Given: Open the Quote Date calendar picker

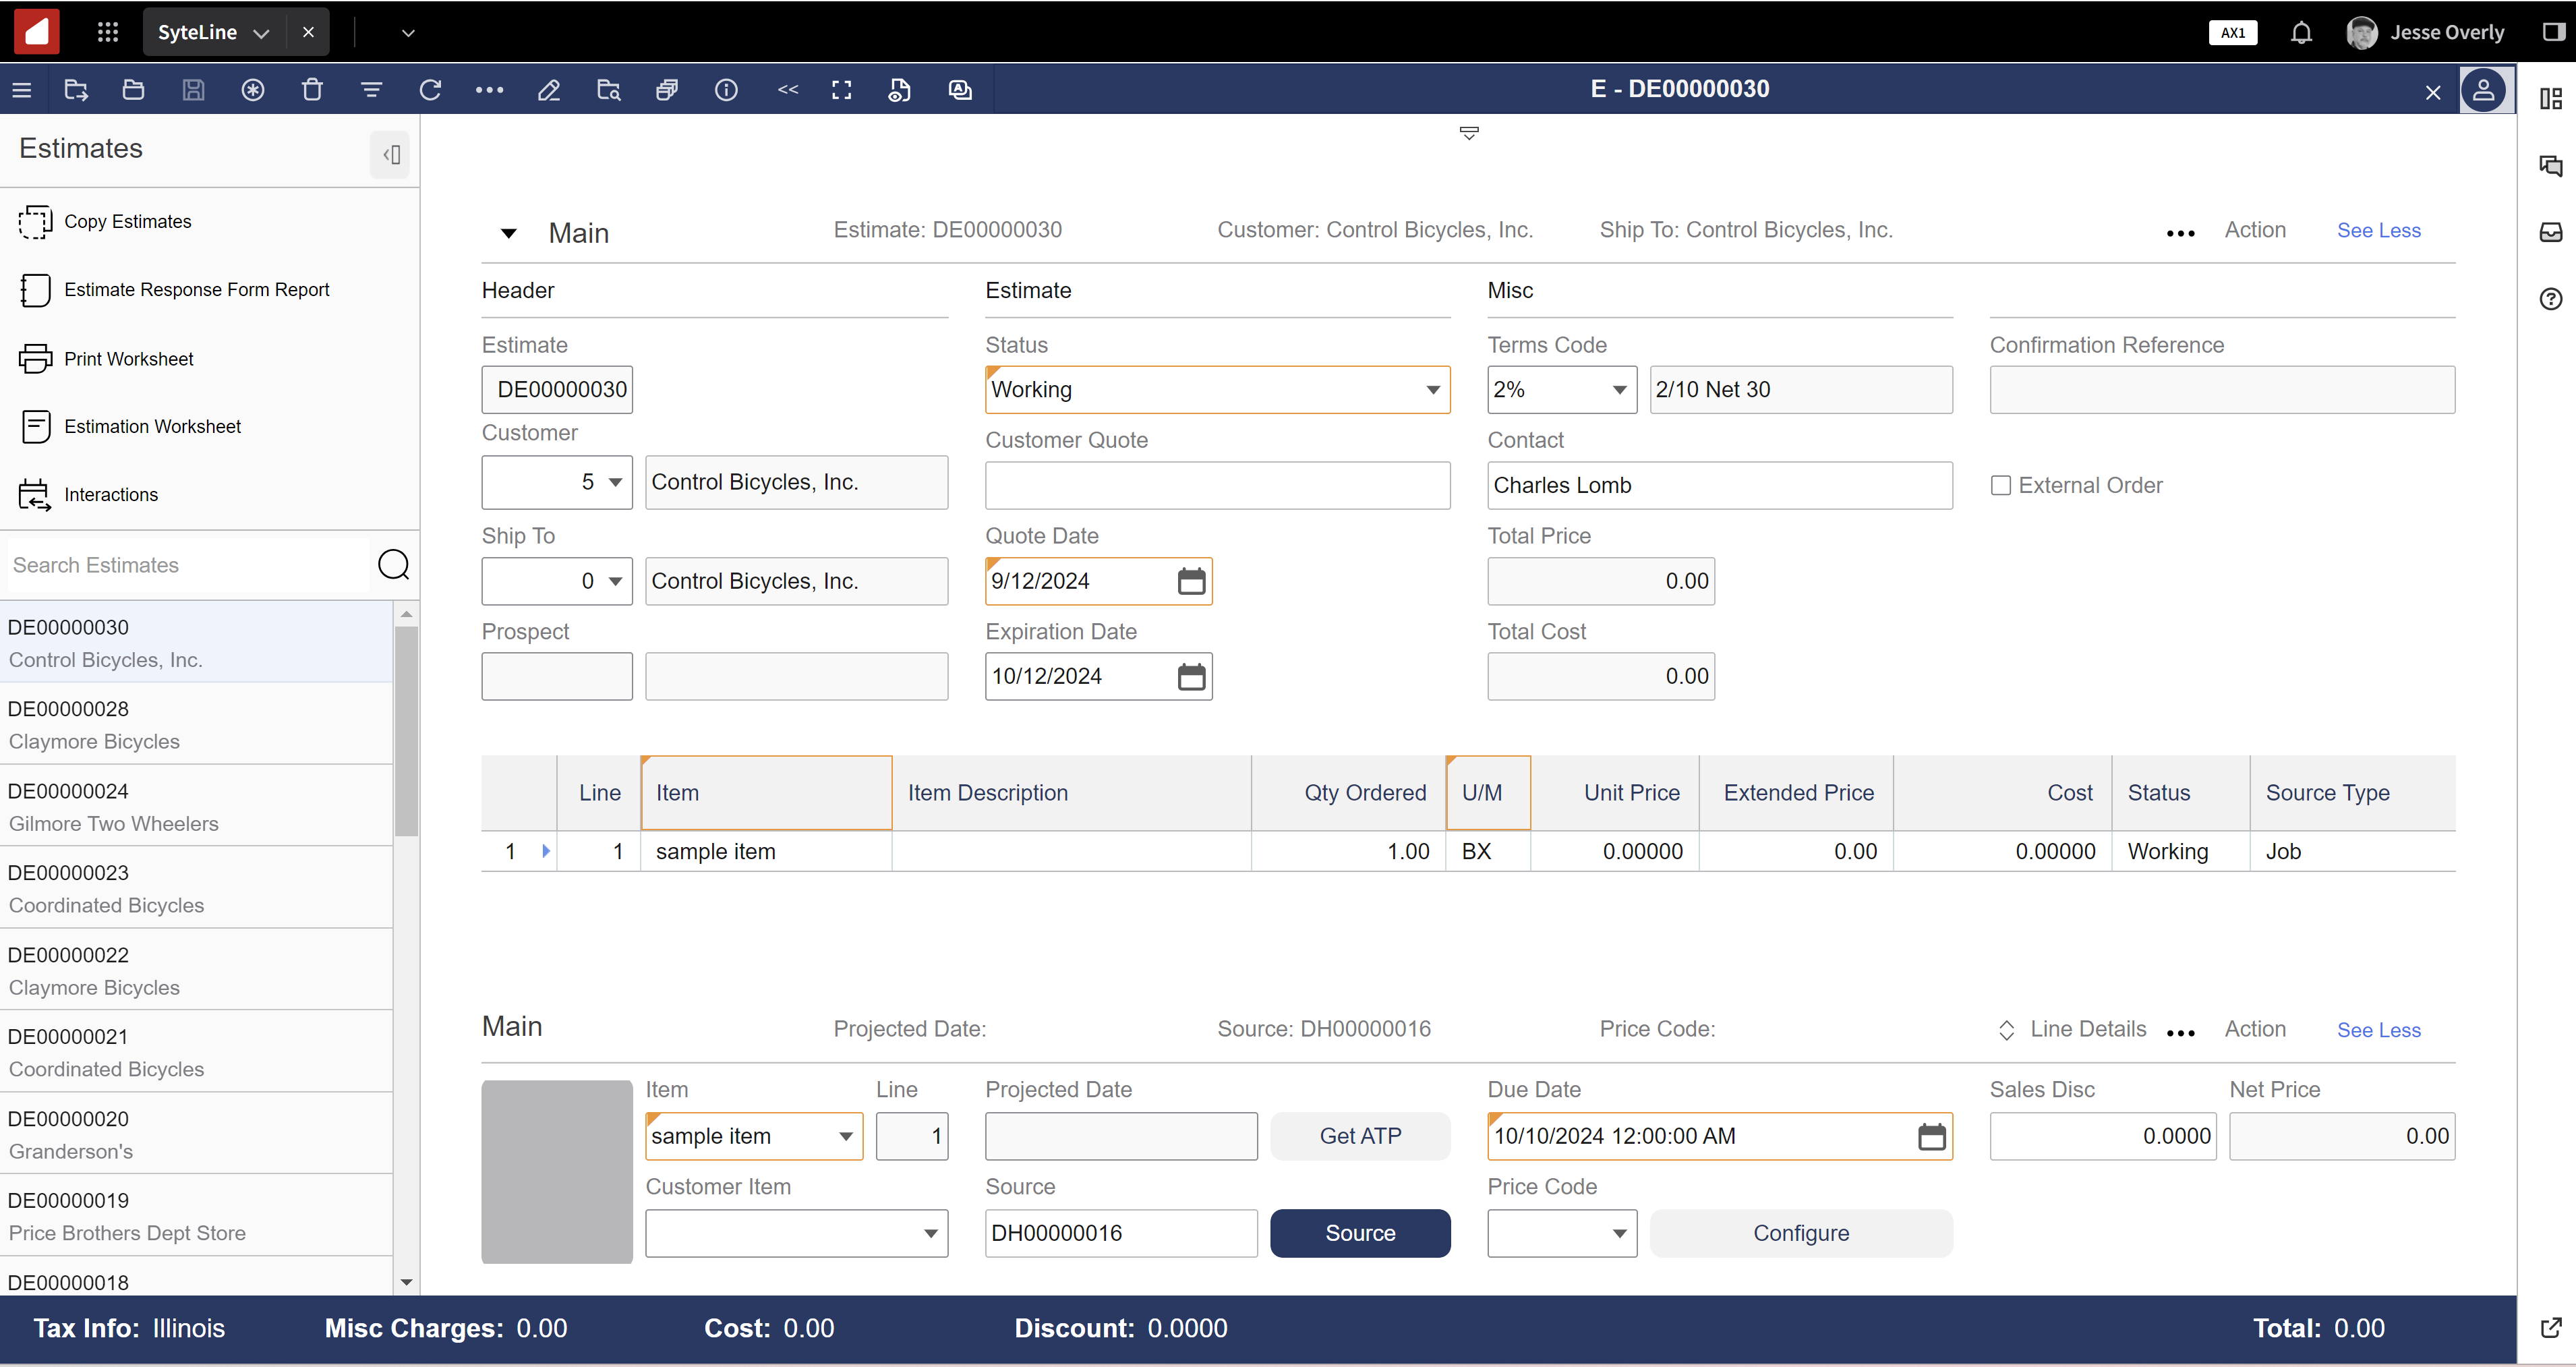Looking at the screenshot, I should point(1190,581).
